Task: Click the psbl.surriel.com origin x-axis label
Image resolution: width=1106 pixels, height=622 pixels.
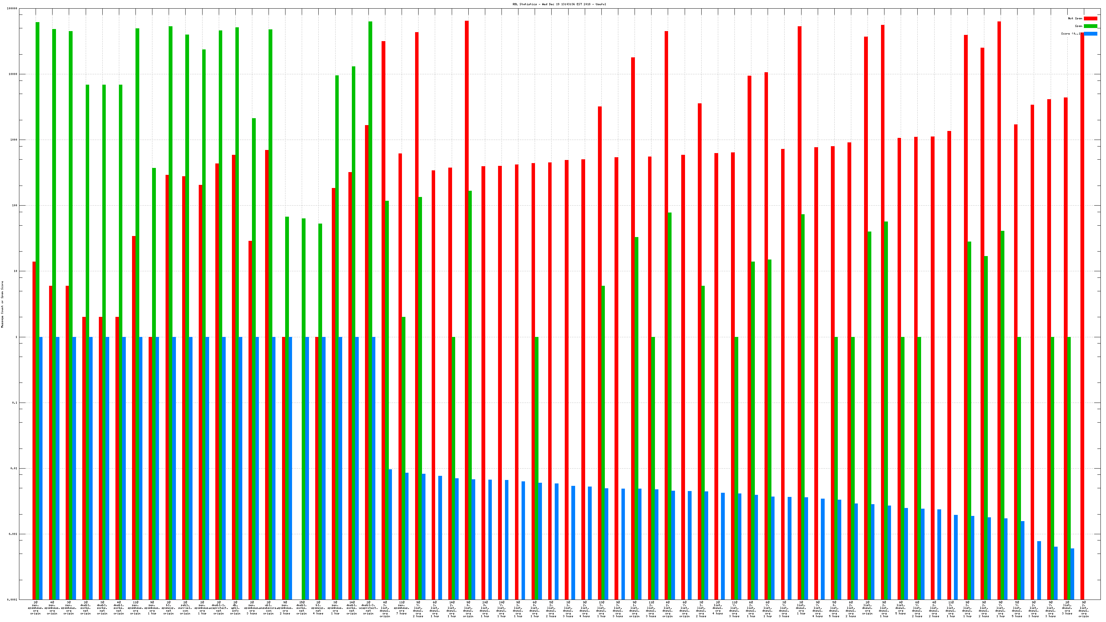Action: (185, 608)
